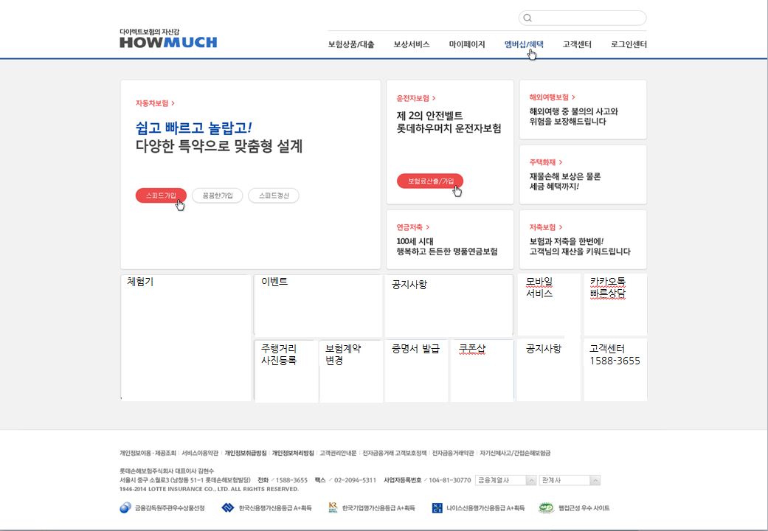Open the 개인정보이용·제공조회 footer link
The image size is (768, 531).
point(148,453)
